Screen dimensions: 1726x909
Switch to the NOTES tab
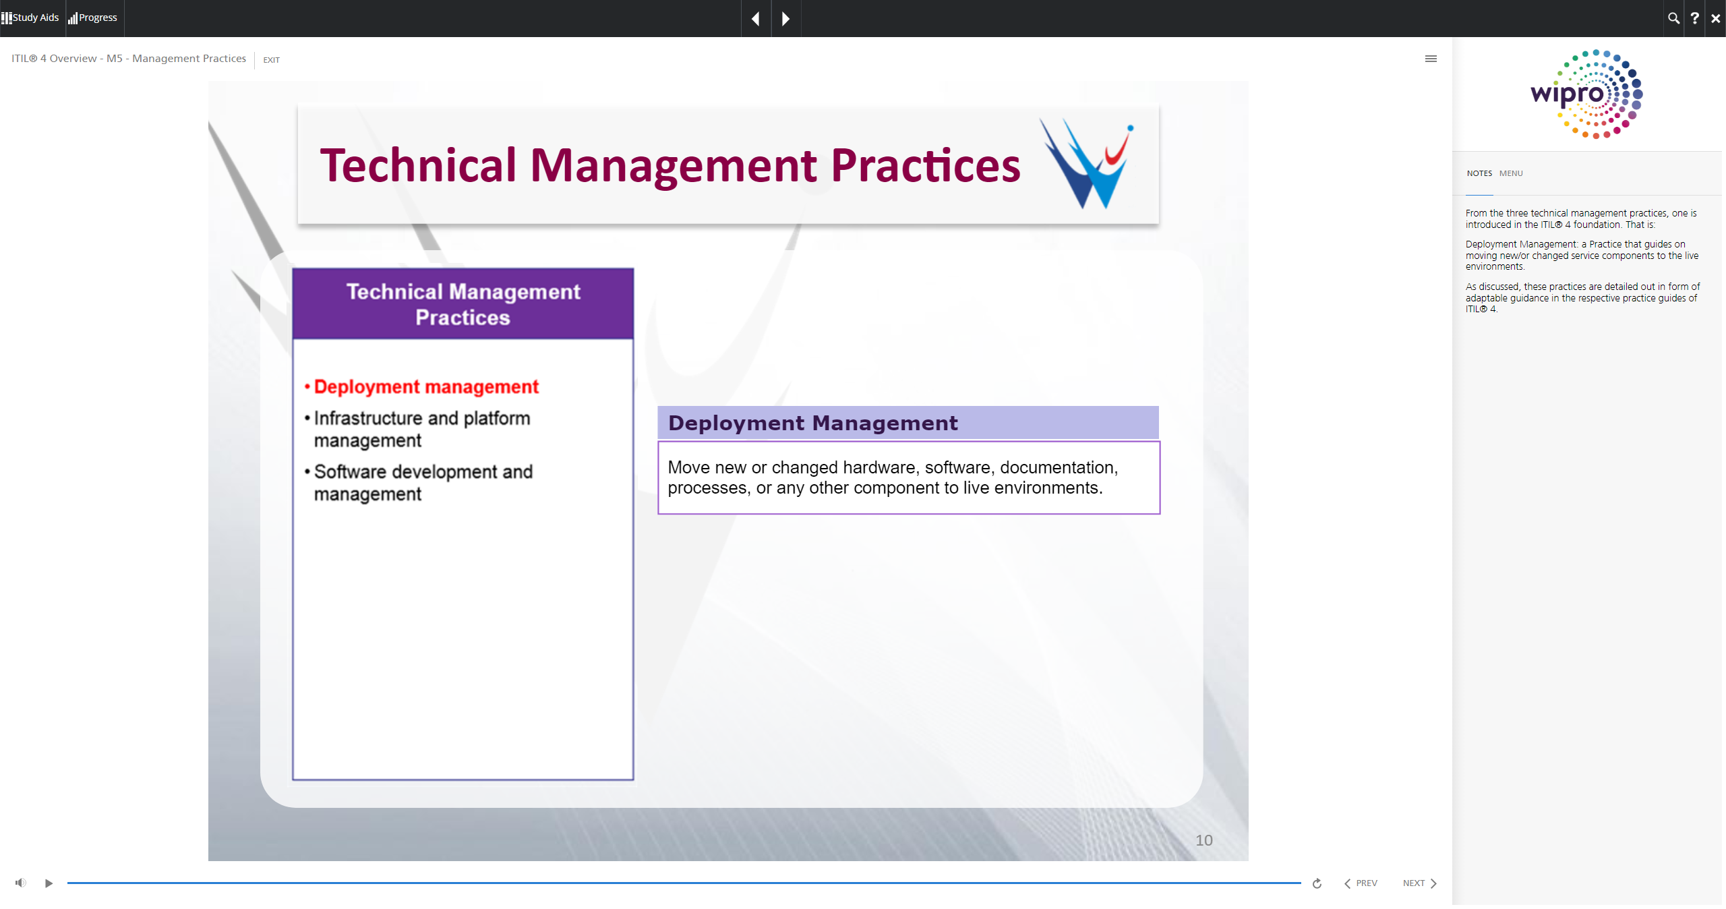coord(1479,173)
